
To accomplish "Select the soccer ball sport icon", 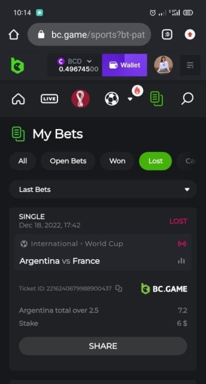I will [112, 99].
